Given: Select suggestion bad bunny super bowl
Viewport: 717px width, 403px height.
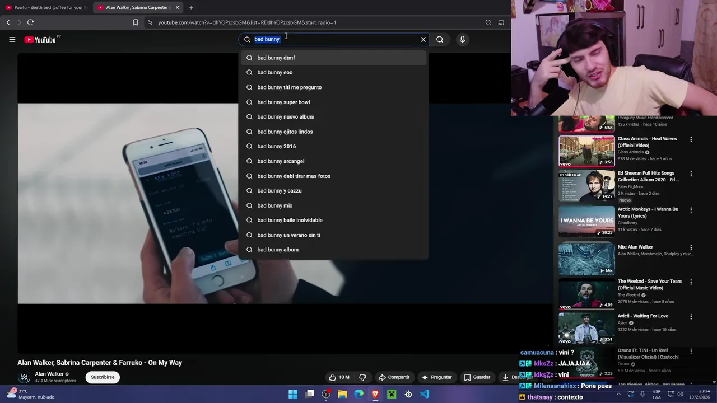Looking at the screenshot, I should pyautogui.click(x=333, y=102).
